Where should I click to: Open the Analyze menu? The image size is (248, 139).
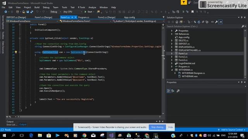click(92, 7)
